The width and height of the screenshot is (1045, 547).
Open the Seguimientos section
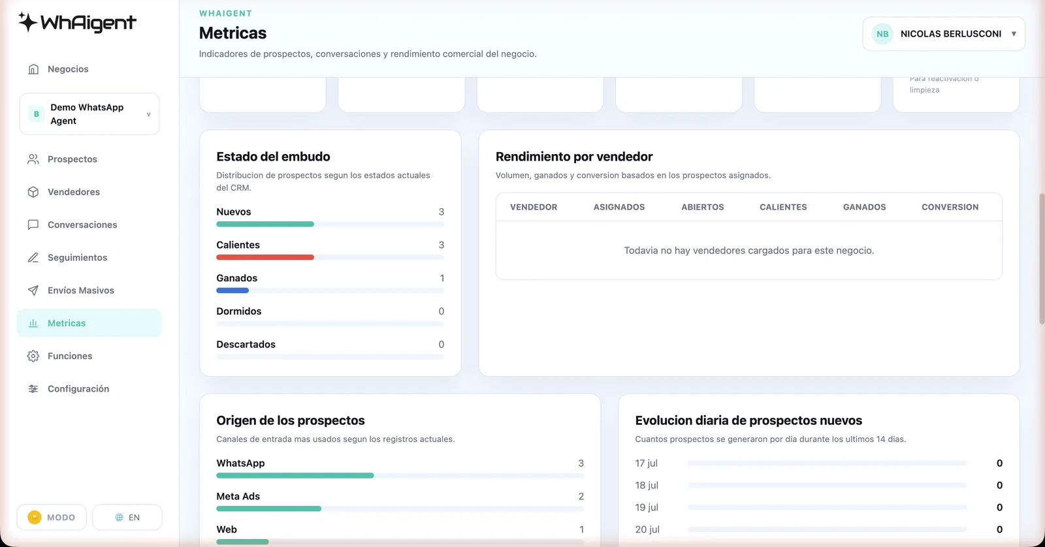point(89,257)
